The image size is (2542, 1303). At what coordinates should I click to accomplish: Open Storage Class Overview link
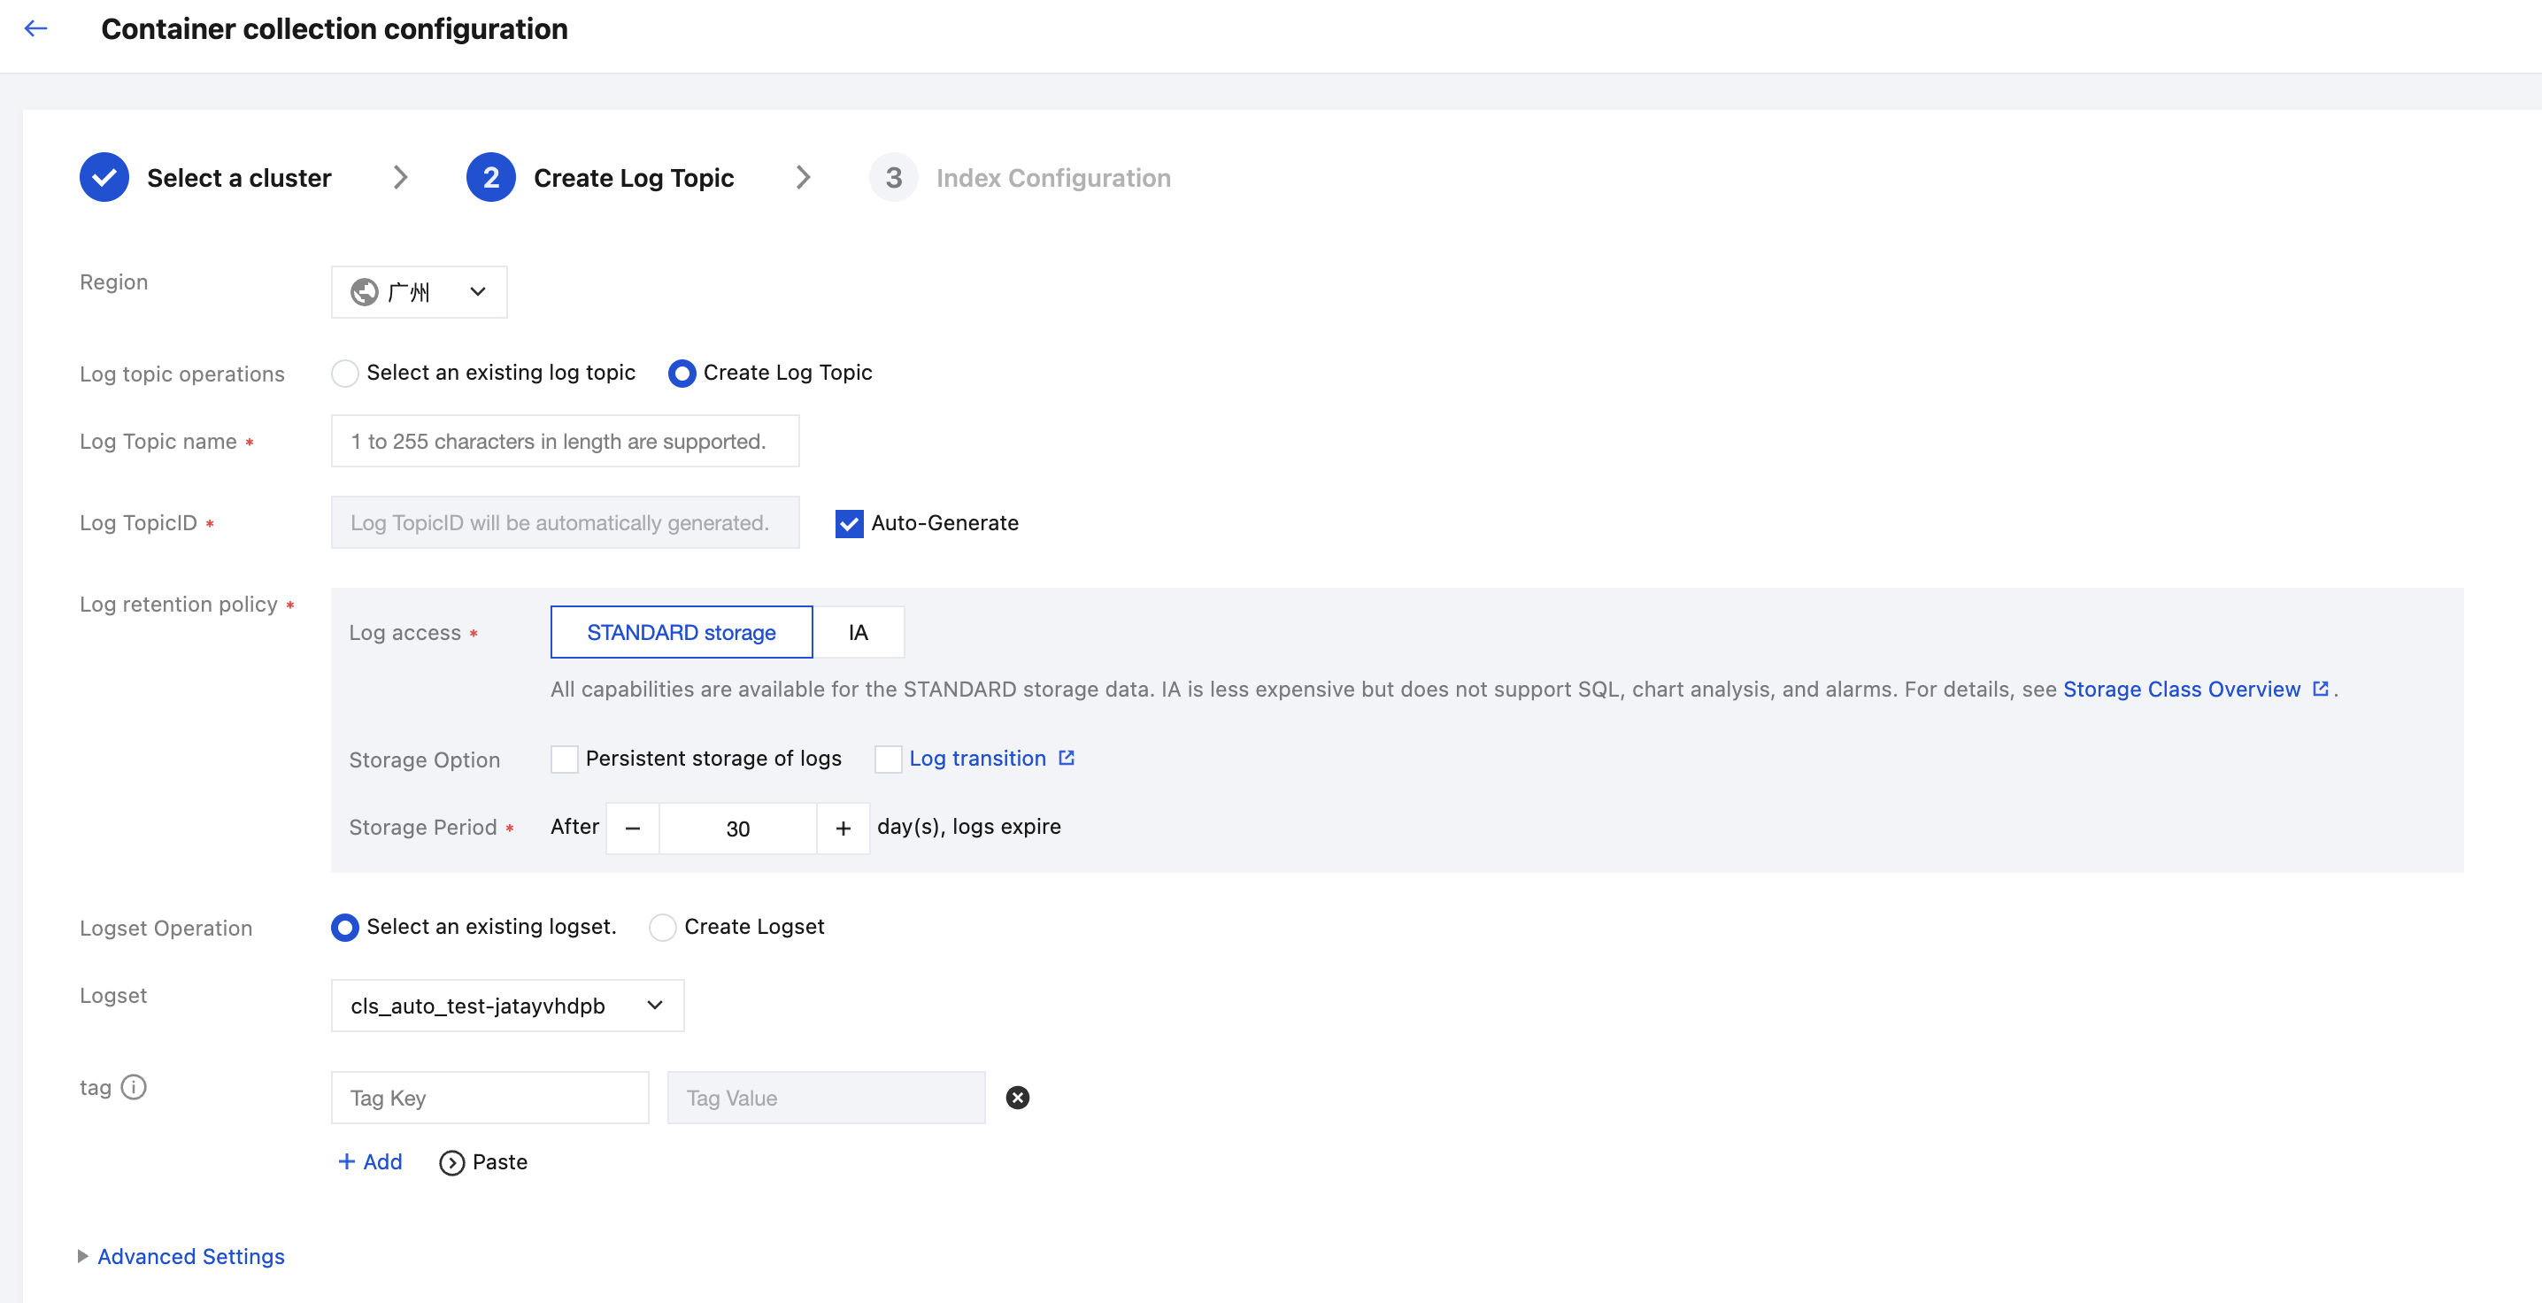(2181, 689)
